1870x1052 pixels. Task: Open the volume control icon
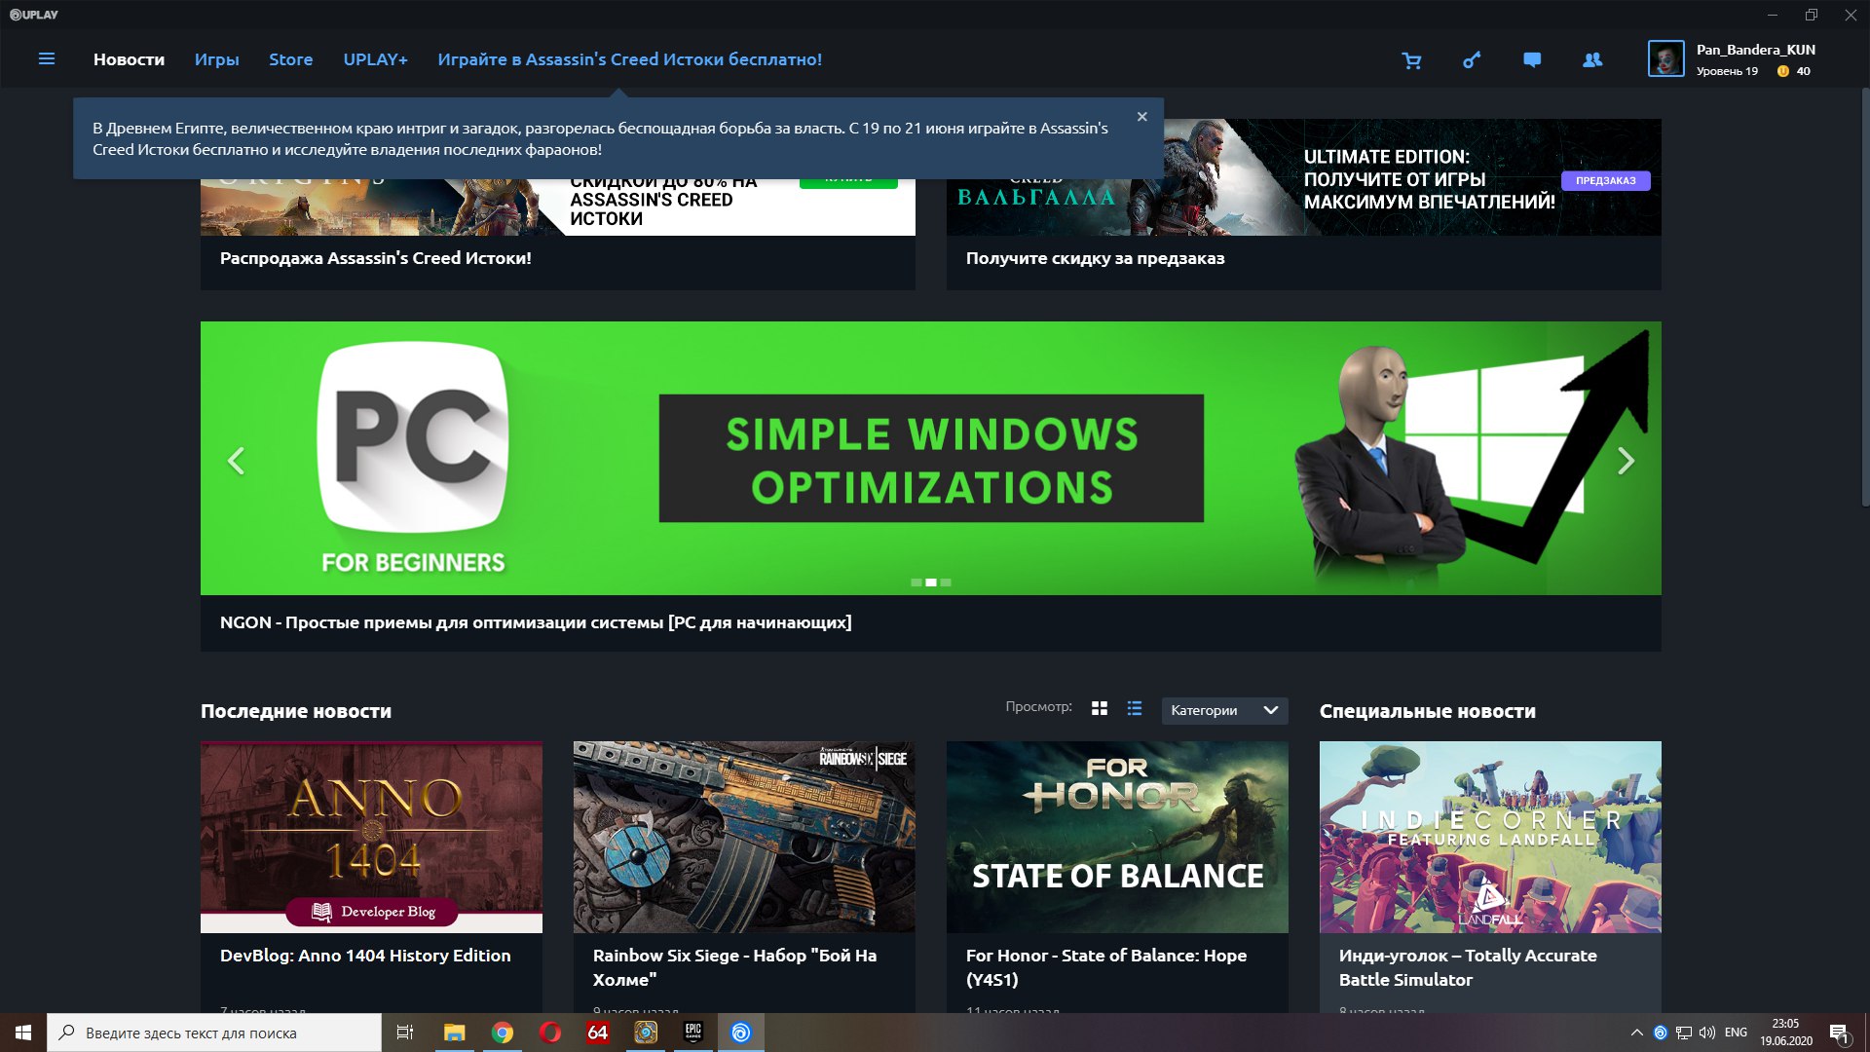tap(1706, 1033)
